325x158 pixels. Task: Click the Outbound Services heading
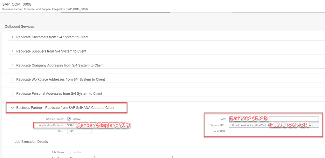19,26
